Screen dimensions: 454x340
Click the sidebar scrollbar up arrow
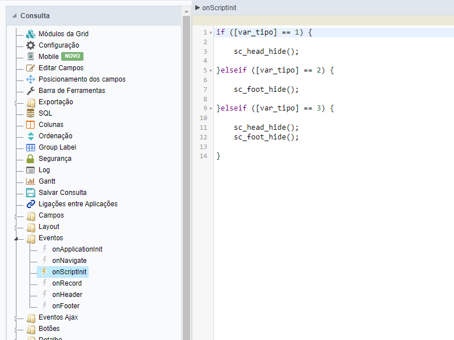click(x=187, y=11)
